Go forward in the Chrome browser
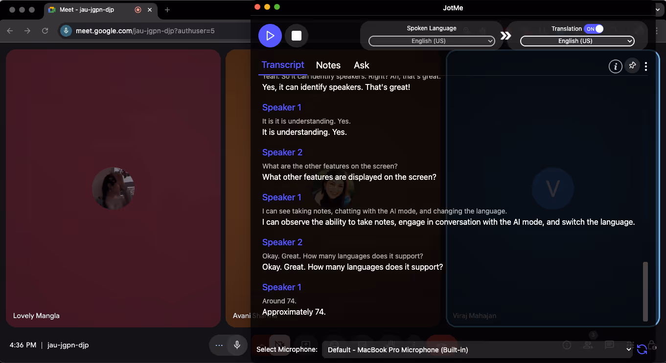 (27, 31)
